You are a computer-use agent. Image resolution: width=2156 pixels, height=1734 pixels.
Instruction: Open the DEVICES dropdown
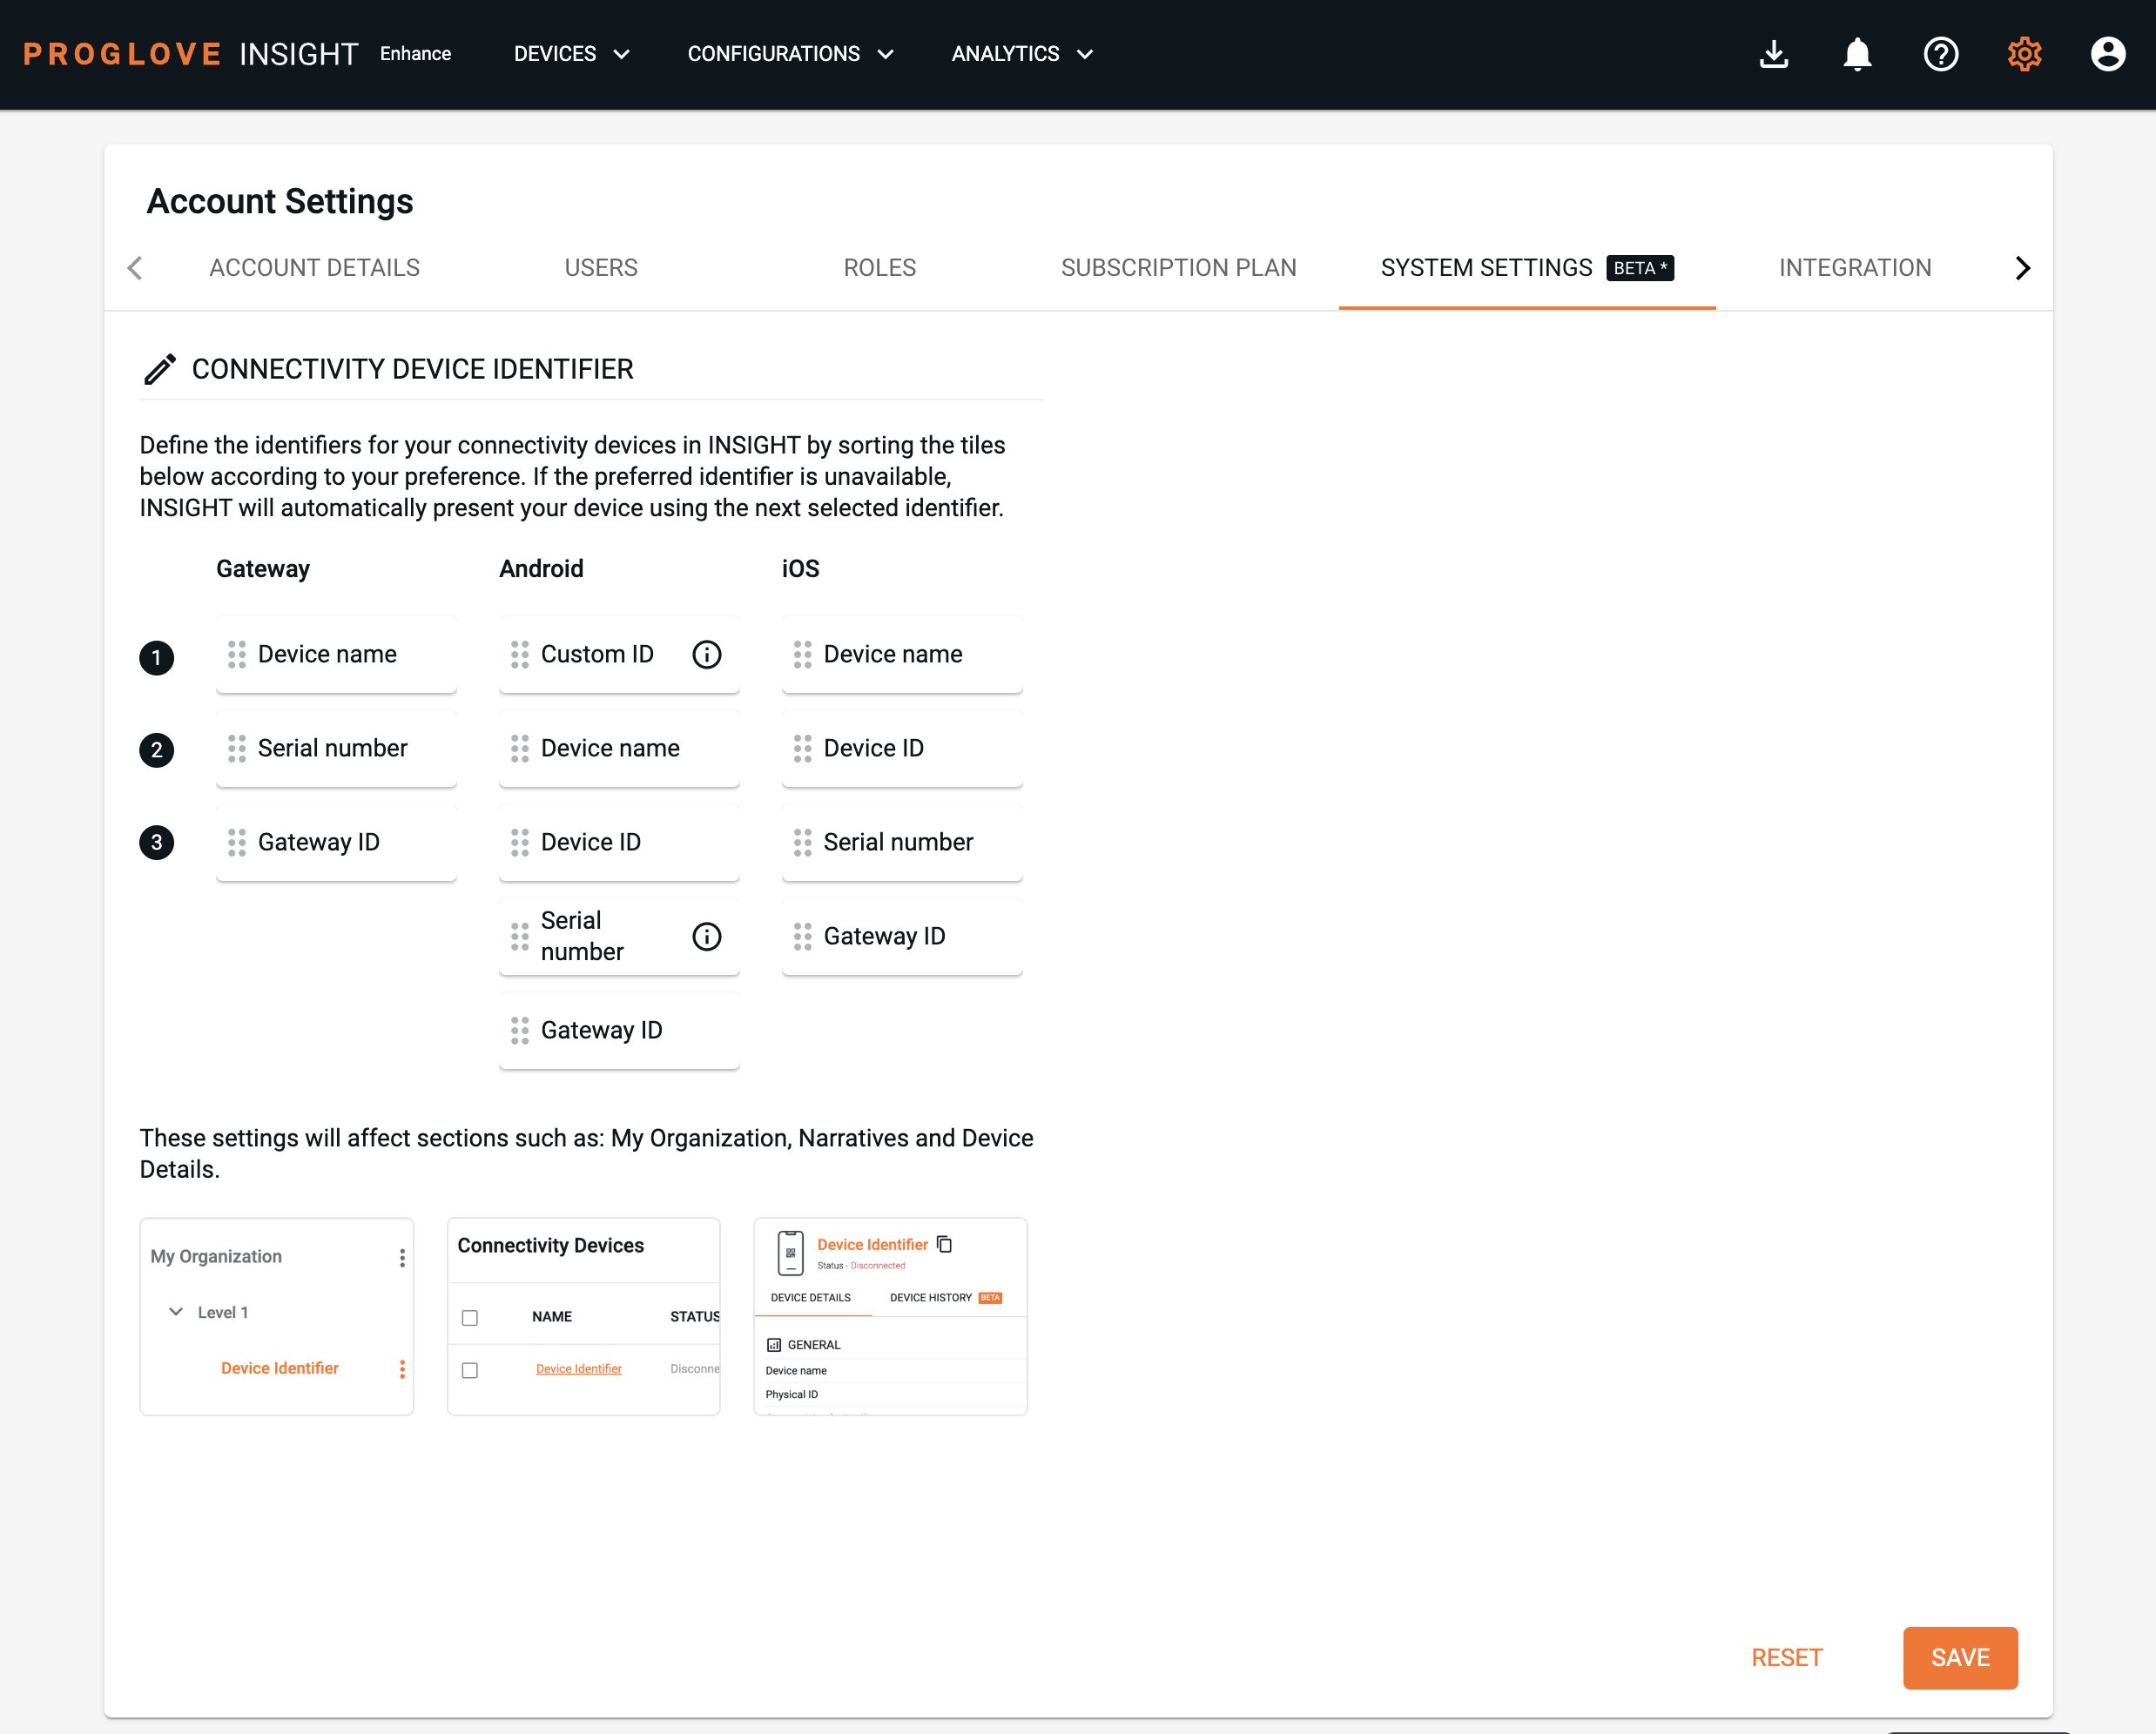pos(571,54)
